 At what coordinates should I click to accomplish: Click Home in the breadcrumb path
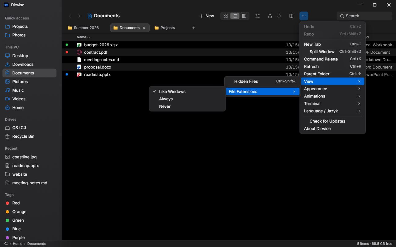click(17, 244)
